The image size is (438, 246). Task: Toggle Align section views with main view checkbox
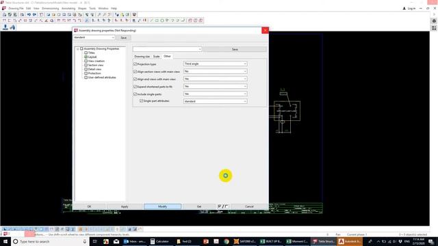[x=136, y=72]
